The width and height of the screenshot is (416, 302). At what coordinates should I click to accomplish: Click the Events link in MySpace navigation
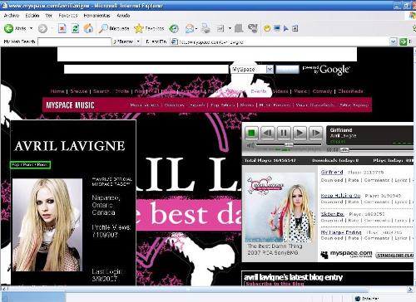click(x=259, y=91)
